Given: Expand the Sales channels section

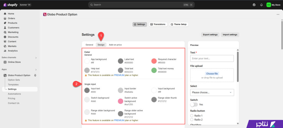Looking at the screenshot, I should (36, 58).
